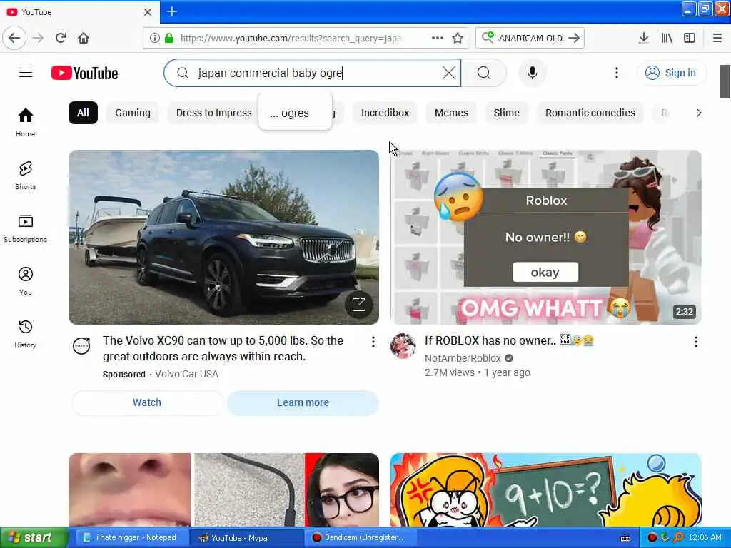Click the Volvo channel avatar
The width and height of the screenshot is (731, 548).
click(x=81, y=346)
